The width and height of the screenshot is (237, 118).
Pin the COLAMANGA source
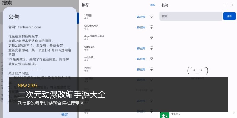tap(151, 27)
